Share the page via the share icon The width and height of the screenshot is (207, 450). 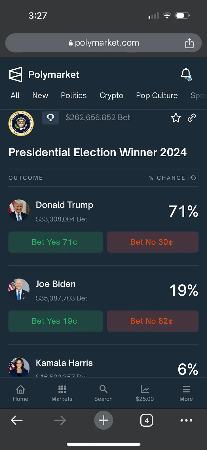189,43
